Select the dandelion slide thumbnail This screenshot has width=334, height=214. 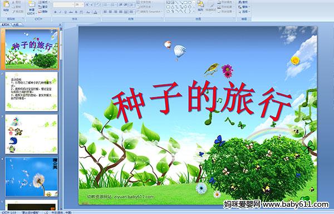tap(32, 177)
